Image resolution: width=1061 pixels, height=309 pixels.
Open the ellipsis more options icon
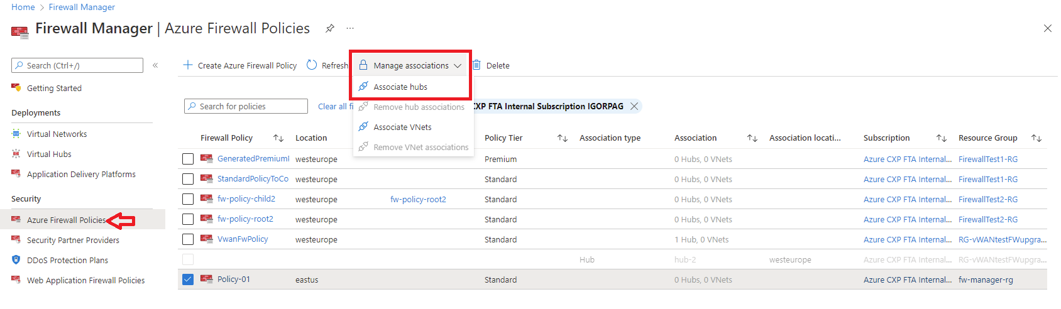pos(350,28)
